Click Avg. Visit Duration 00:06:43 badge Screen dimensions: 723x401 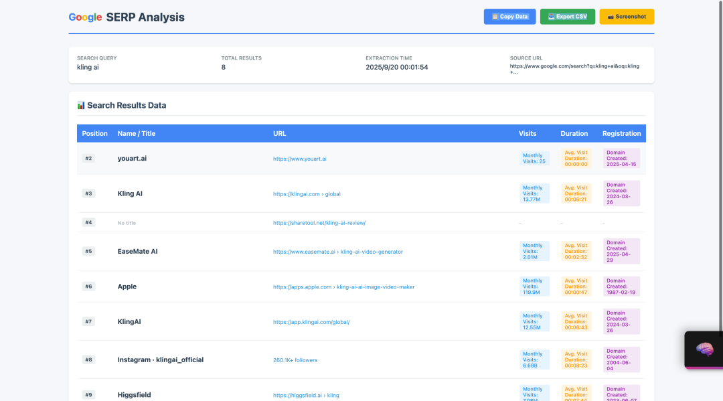[x=576, y=322]
